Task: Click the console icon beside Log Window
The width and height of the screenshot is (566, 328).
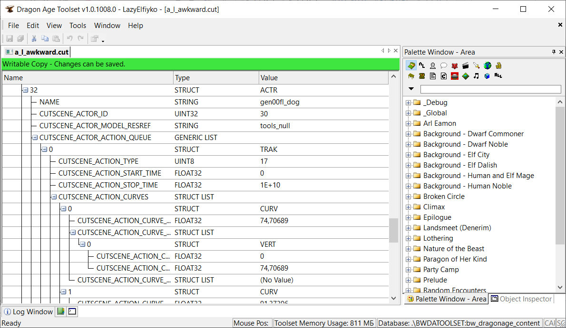Action: pos(72,311)
